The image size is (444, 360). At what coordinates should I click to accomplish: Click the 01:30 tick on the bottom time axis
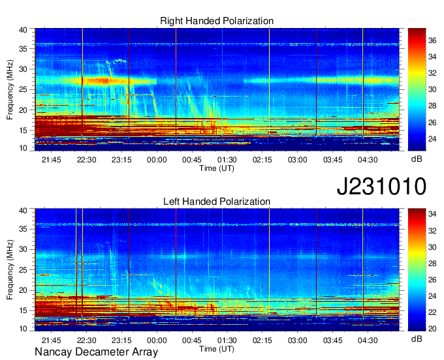[227, 340]
